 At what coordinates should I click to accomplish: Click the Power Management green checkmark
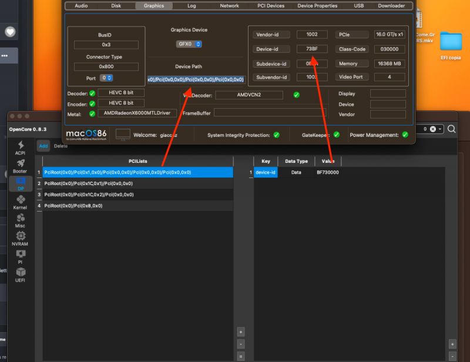pos(405,135)
